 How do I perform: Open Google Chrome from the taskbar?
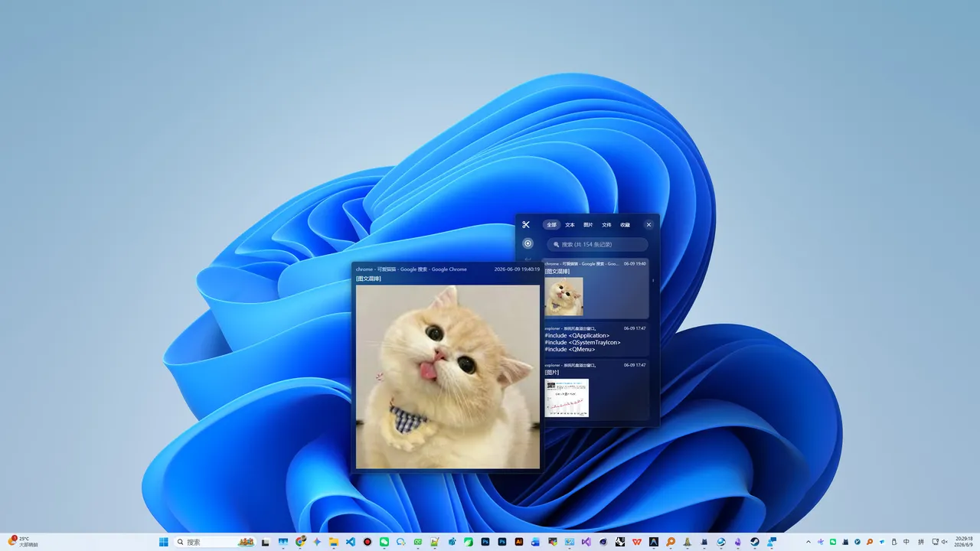point(301,541)
